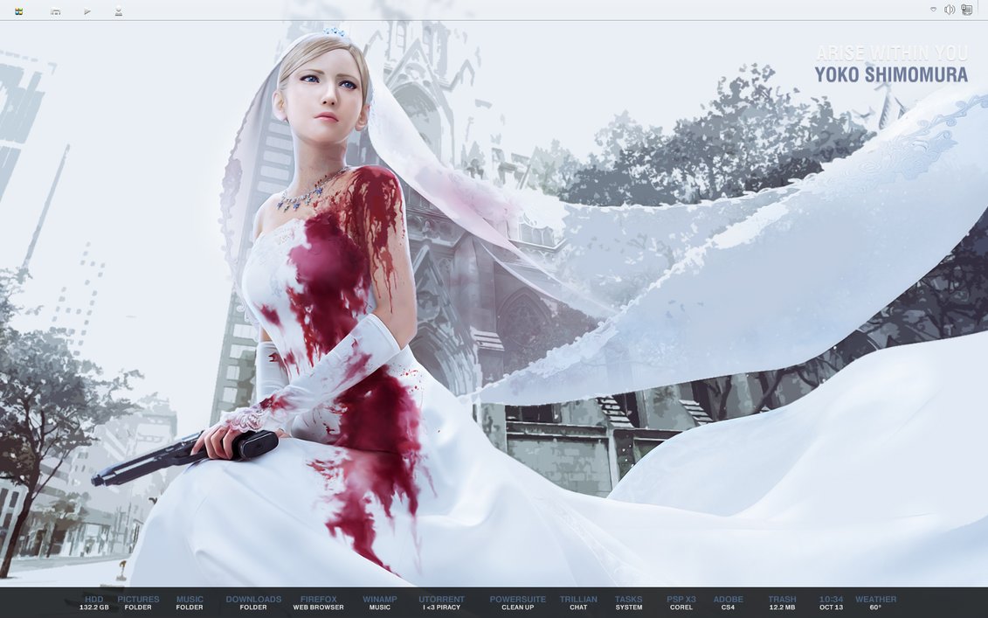988x618 pixels.
Task: Click the play arrow icon in top bar
Action: click(x=87, y=10)
